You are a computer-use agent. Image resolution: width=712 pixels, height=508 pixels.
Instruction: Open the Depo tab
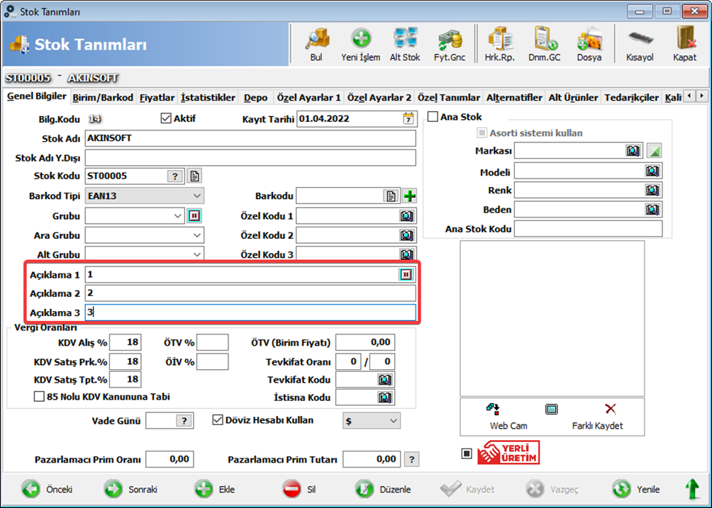255,98
